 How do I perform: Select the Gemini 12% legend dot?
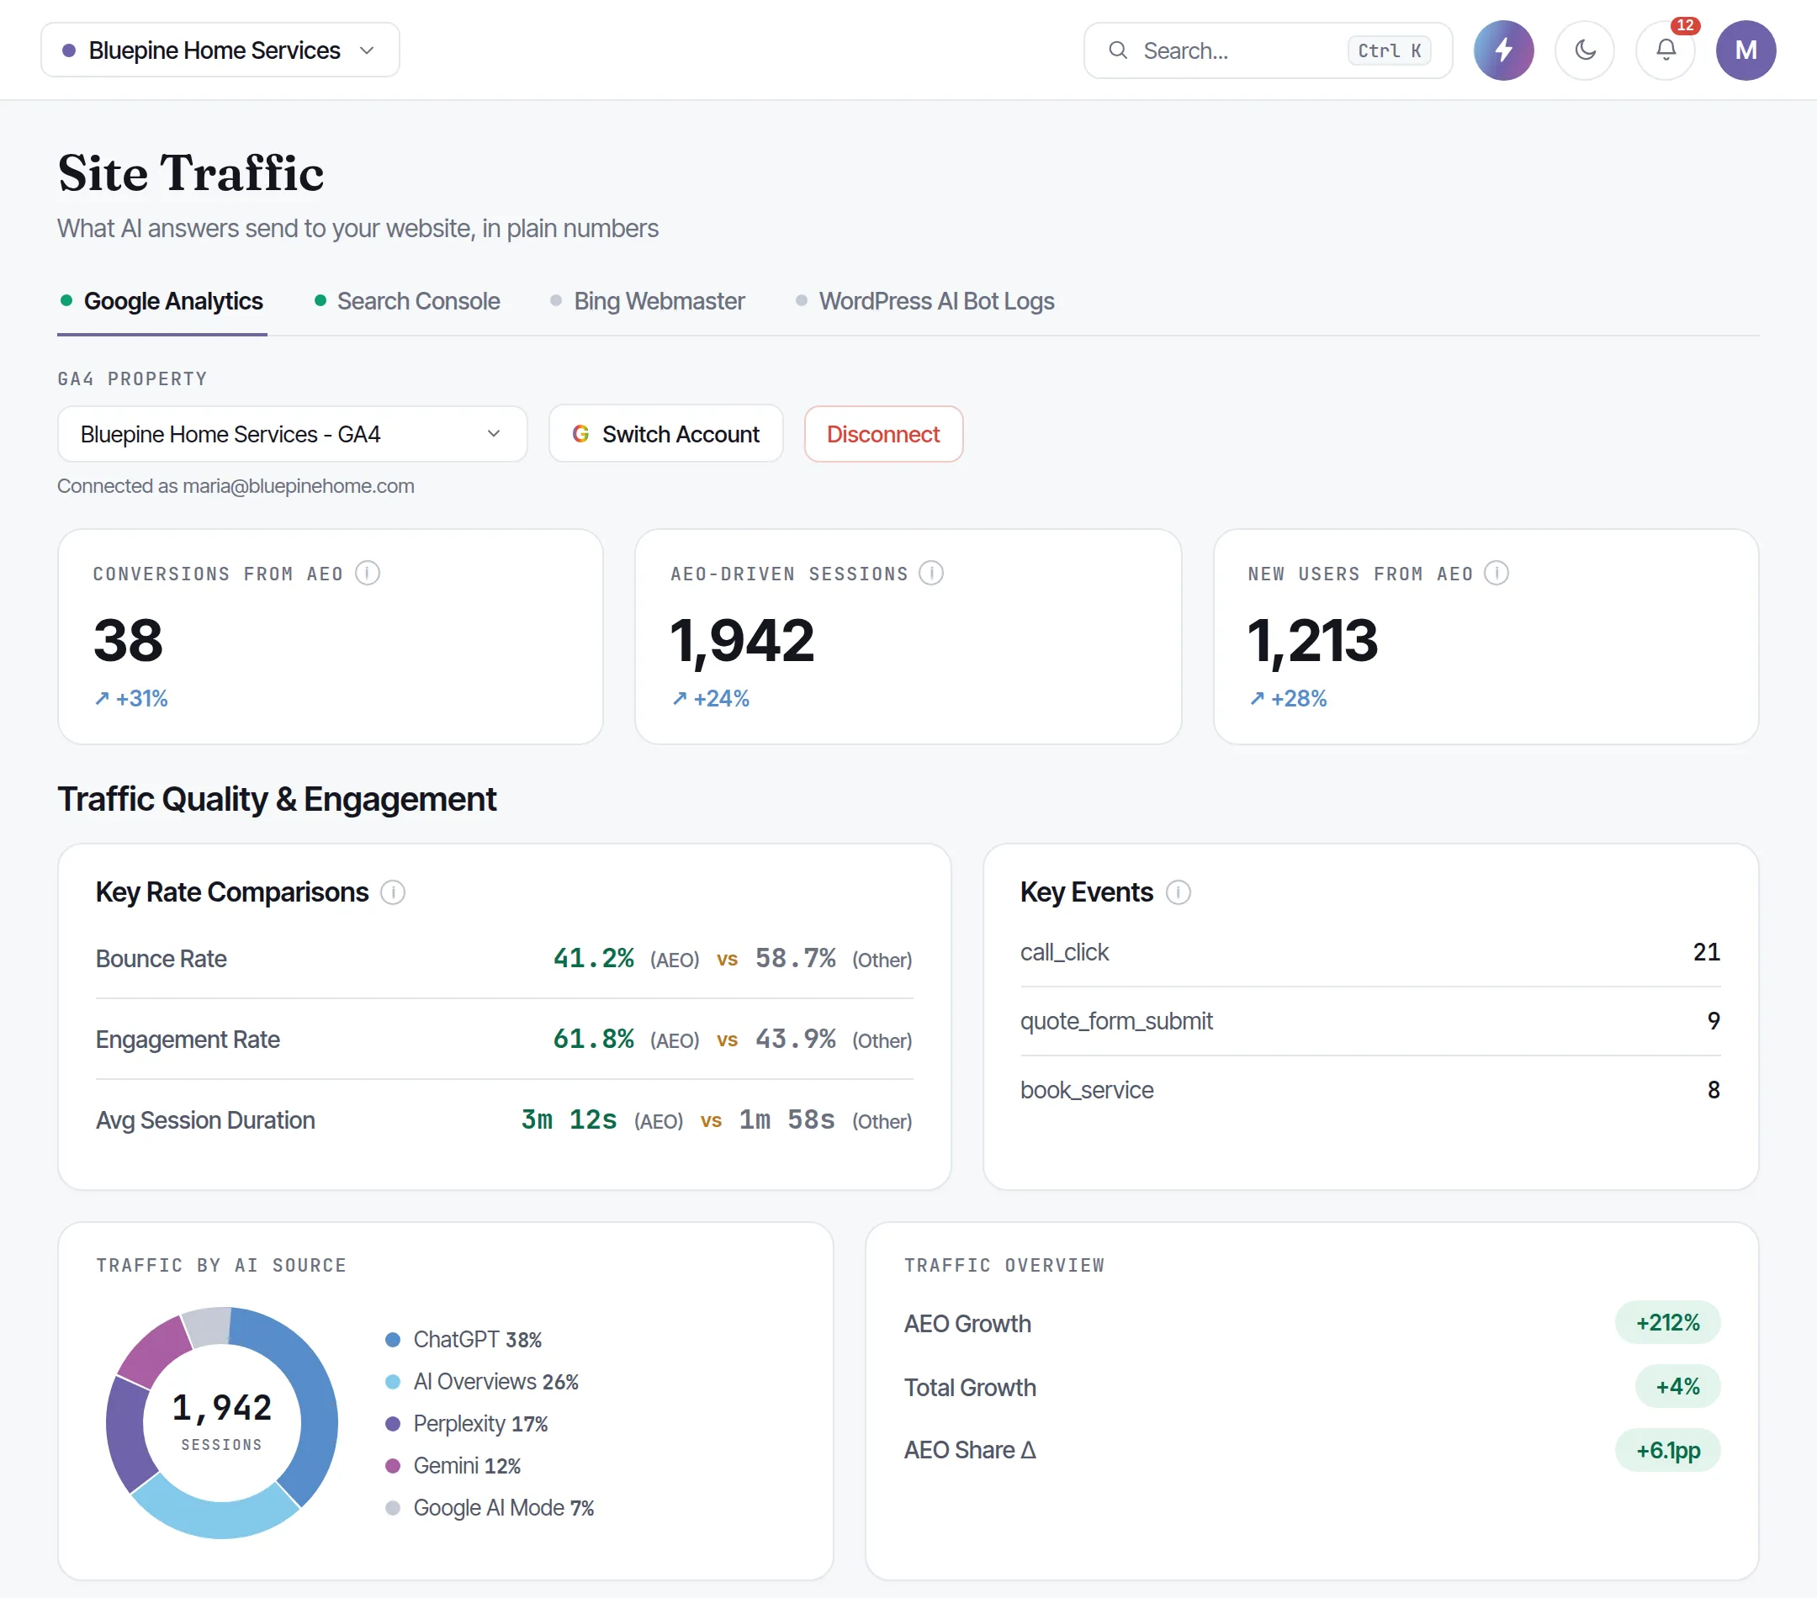(x=392, y=1466)
